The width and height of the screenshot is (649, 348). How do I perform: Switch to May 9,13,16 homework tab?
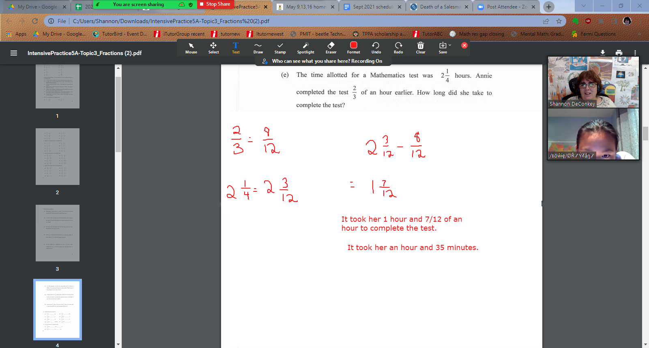(306, 7)
